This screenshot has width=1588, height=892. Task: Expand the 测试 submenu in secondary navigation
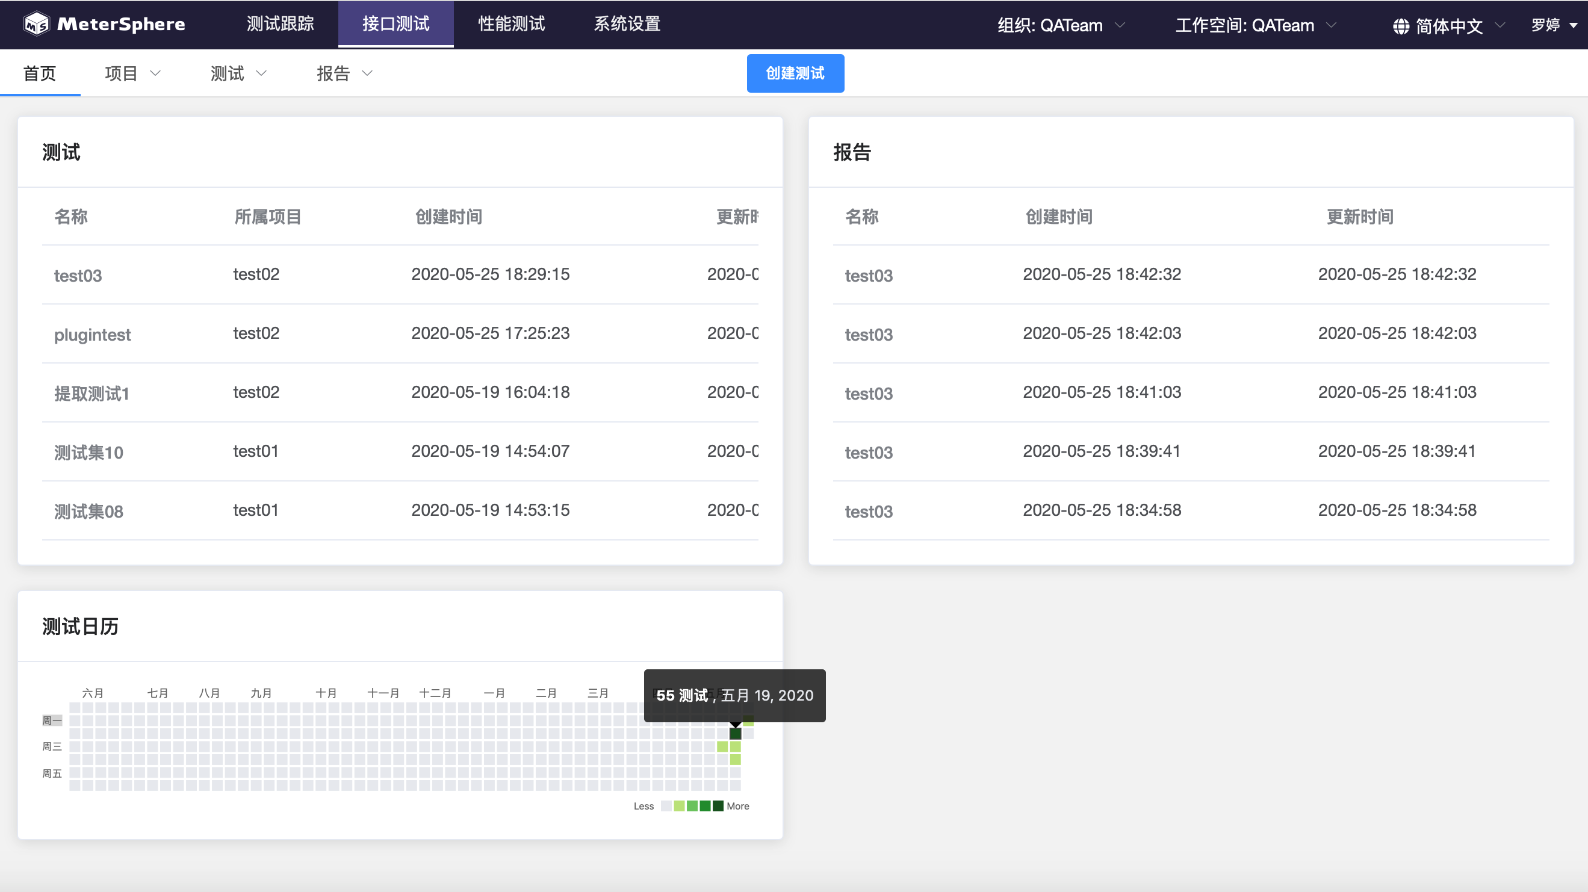pos(238,73)
